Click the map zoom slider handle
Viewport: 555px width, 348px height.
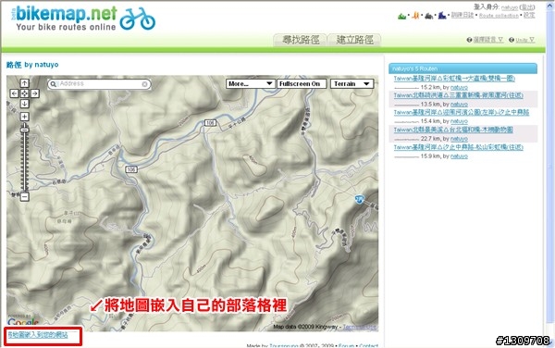(x=24, y=130)
